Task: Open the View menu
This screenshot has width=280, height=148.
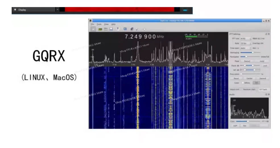Action: point(106,24)
